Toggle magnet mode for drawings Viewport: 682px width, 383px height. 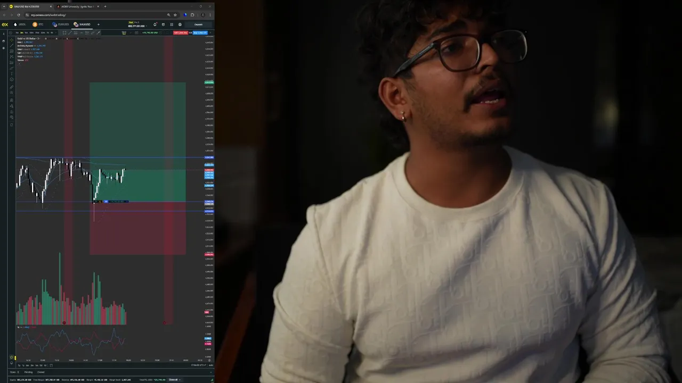tap(12, 100)
